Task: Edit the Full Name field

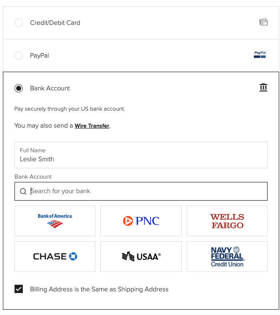Action: pos(141,155)
